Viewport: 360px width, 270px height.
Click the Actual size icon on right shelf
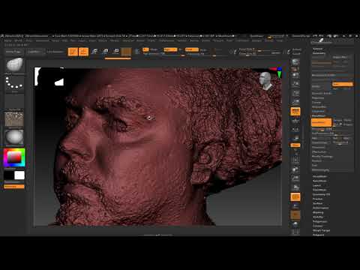pos(295,93)
